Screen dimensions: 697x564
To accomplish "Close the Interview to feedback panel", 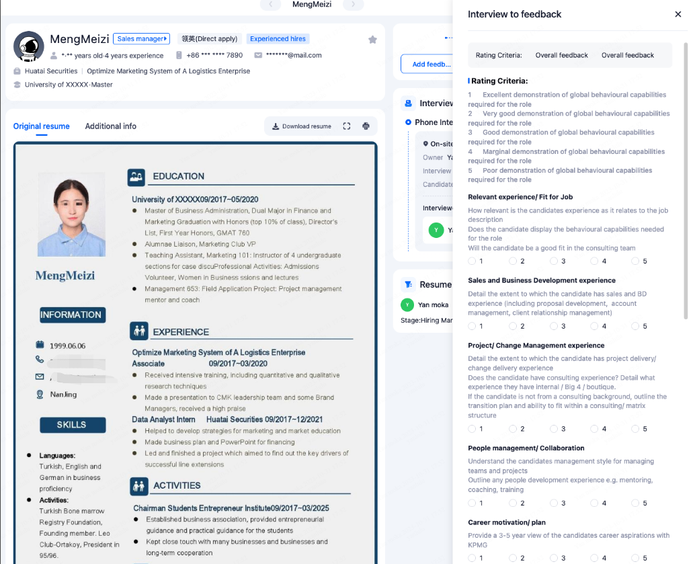I will (678, 14).
